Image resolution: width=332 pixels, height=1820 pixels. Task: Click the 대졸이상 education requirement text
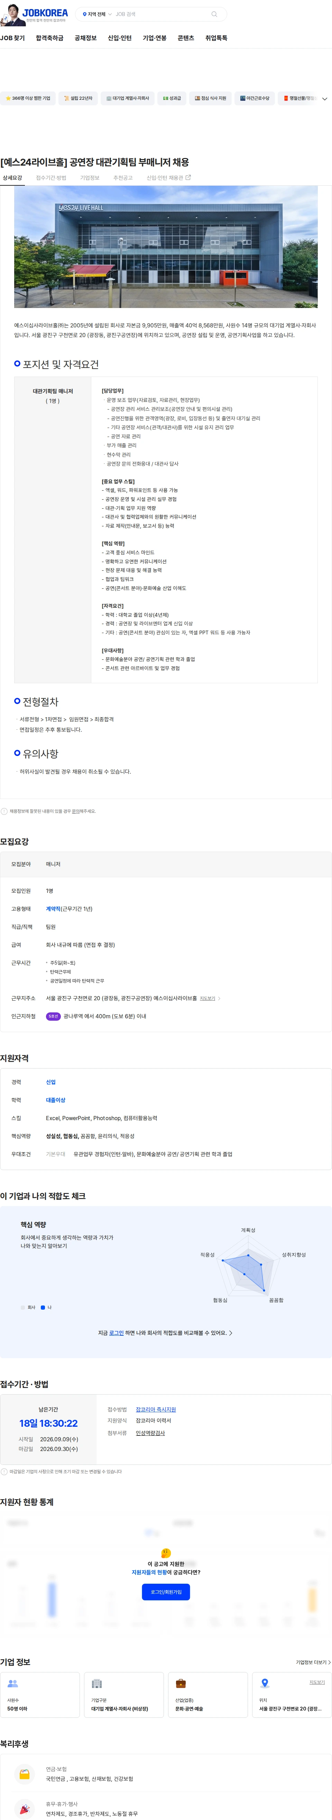tap(56, 1100)
